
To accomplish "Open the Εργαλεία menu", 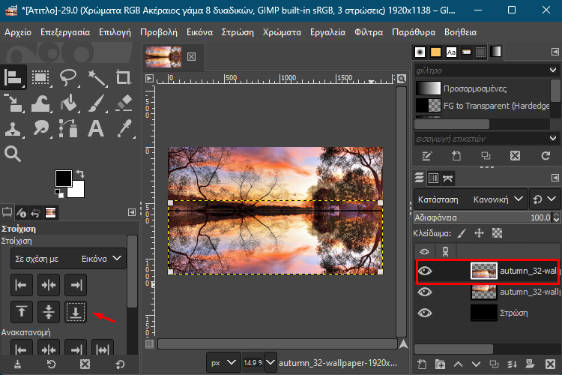I will (x=328, y=32).
